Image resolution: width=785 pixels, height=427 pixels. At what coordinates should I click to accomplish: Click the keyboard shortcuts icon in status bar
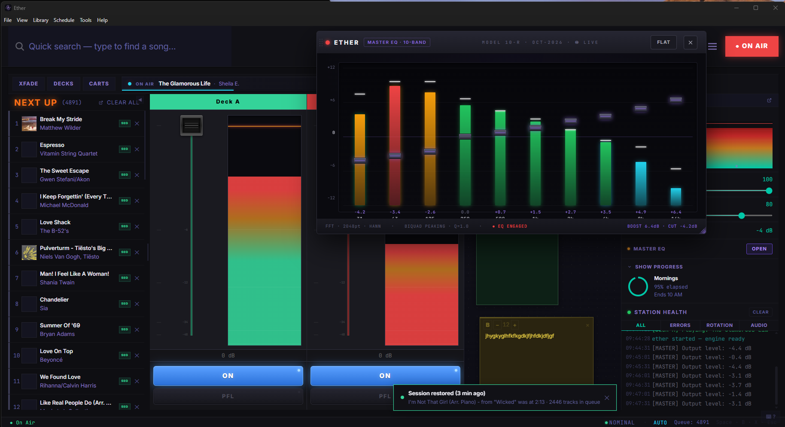click(x=769, y=417)
